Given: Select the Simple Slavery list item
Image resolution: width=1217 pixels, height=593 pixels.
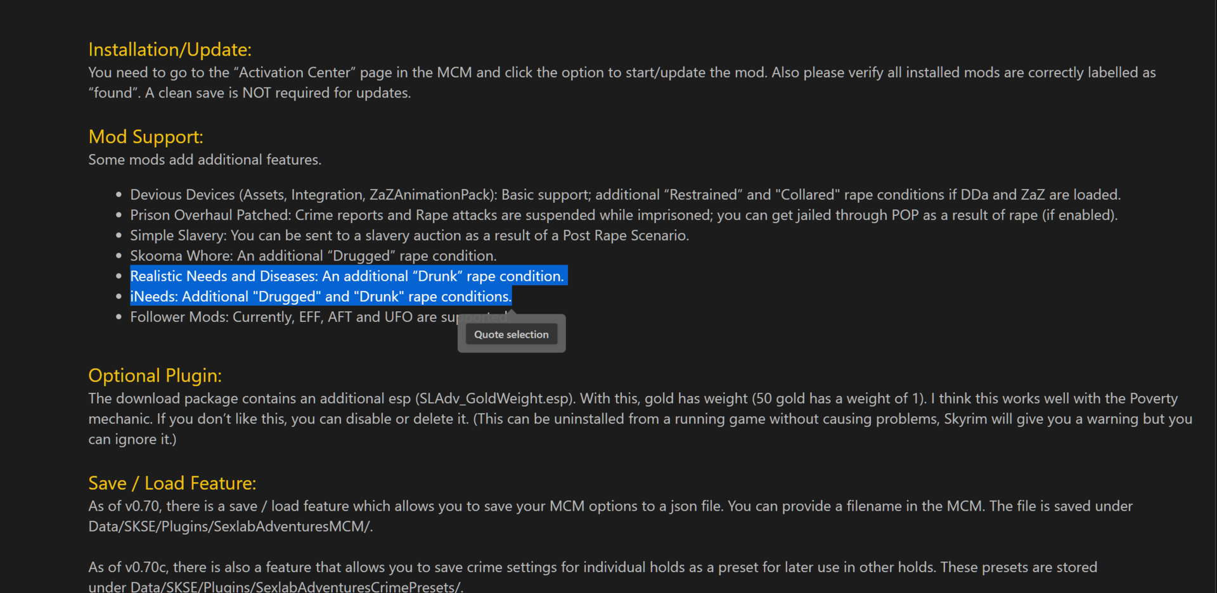Looking at the screenshot, I should [x=409, y=236].
